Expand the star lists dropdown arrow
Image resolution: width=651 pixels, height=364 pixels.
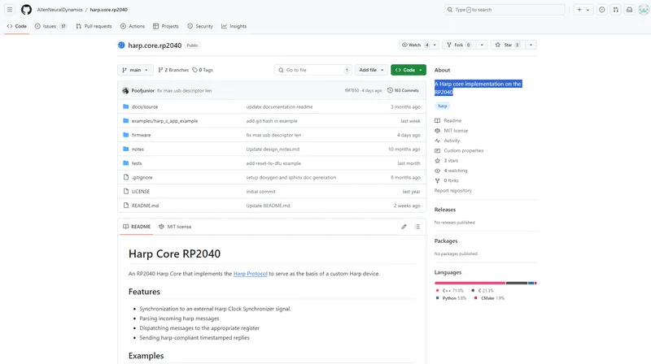tap(531, 45)
